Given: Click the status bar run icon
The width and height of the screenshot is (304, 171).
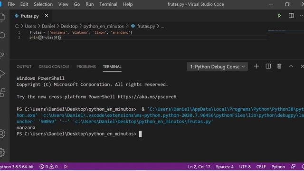Looking at the screenshot, I should (x=66, y=167).
